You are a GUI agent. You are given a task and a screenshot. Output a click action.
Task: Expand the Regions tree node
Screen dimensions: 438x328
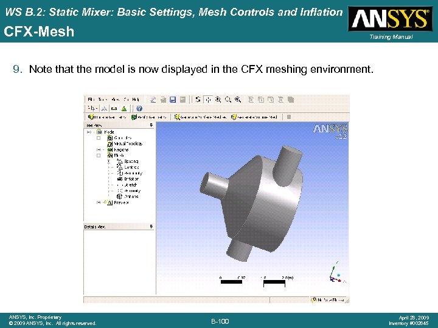pyautogui.click(x=99, y=150)
